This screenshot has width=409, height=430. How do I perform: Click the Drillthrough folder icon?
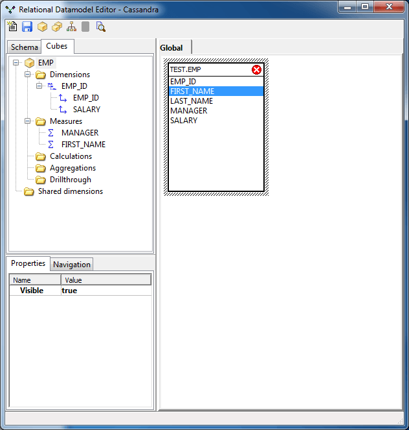click(x=41, y=180)
